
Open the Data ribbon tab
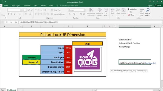click(x=36, y=6)
